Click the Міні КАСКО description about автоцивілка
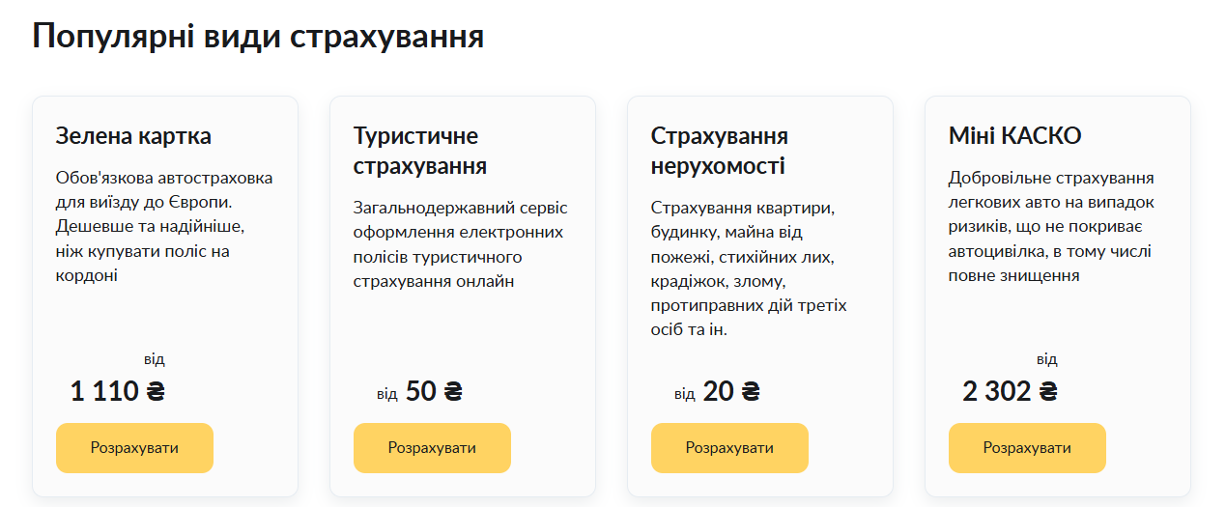Screen dimensions: 1226x507 tap(1052, 227)
